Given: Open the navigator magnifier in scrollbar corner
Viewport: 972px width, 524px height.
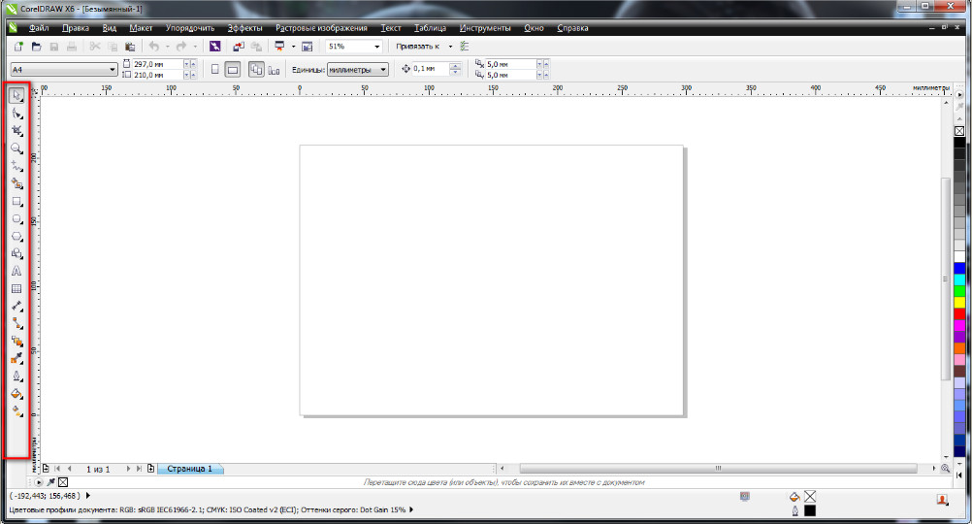Looking at the screenshot, I should point(946,468).
